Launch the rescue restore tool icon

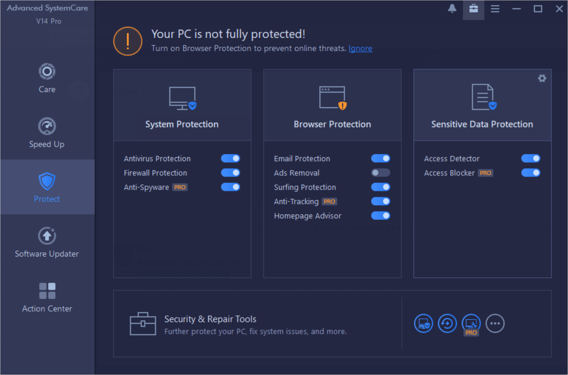tap(447, 323)
